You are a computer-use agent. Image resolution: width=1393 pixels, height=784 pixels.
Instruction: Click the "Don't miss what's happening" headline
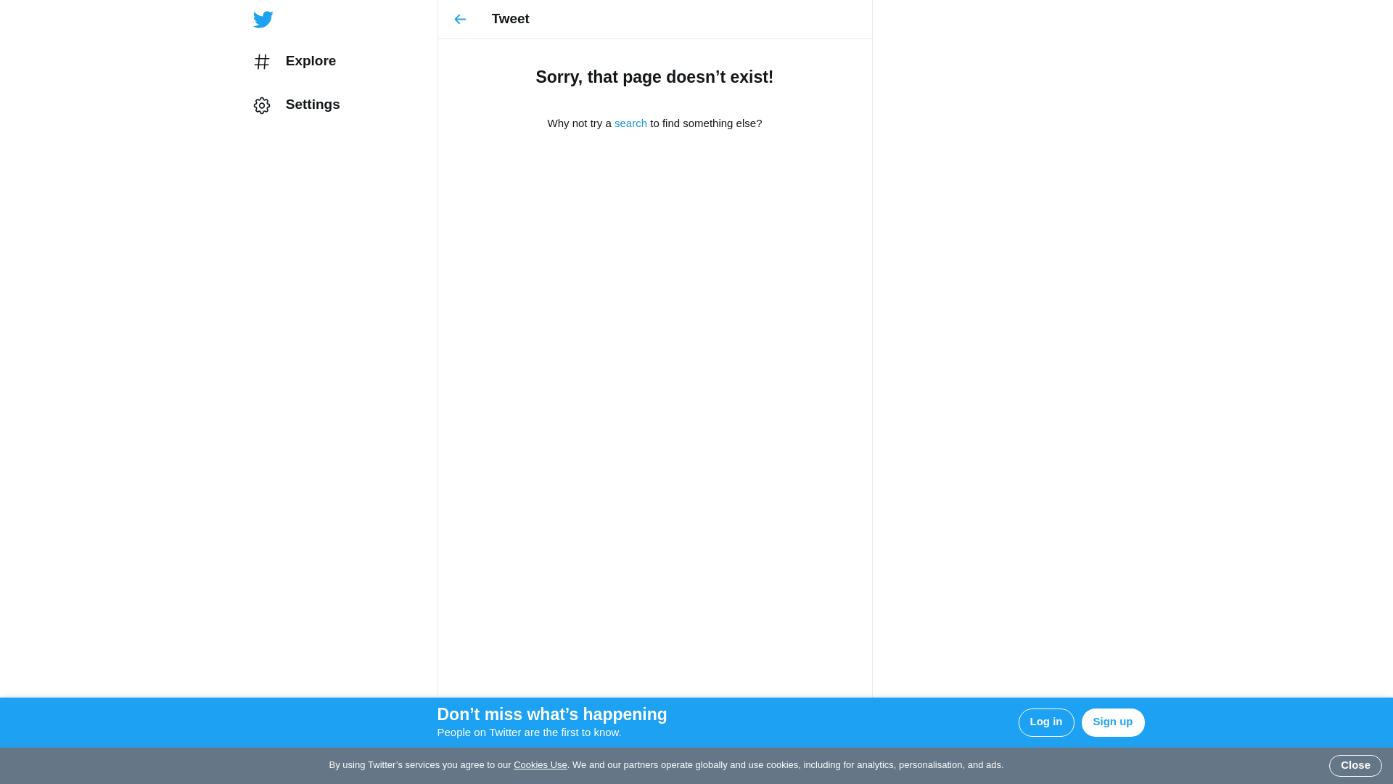coord(551,714)
